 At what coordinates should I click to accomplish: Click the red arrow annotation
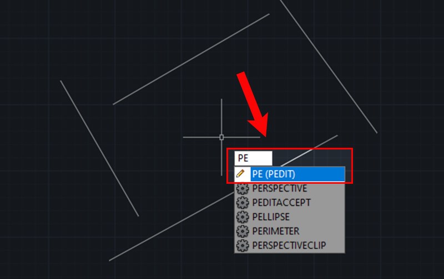pos(253,104)
